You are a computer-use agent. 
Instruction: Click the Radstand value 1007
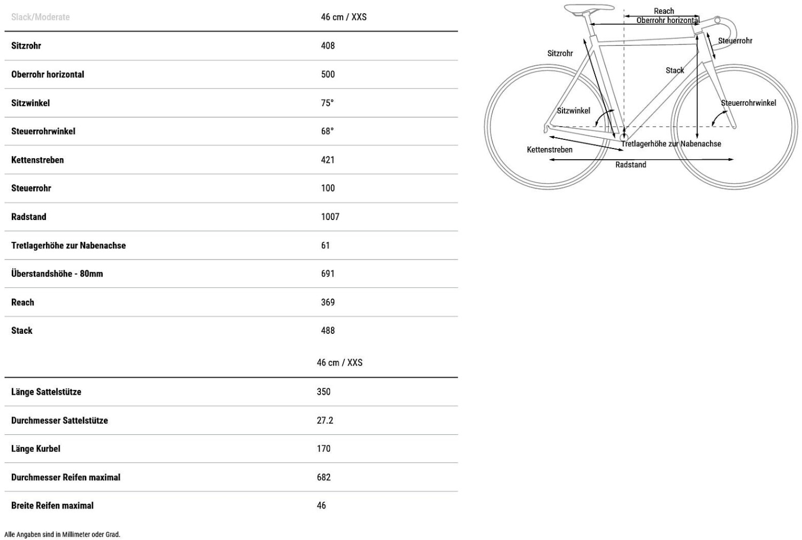pyautogui.click(x=330, y=217)
